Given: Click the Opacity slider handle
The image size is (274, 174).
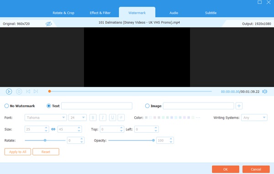Looking at the screenshot, I should click(153, 141).
